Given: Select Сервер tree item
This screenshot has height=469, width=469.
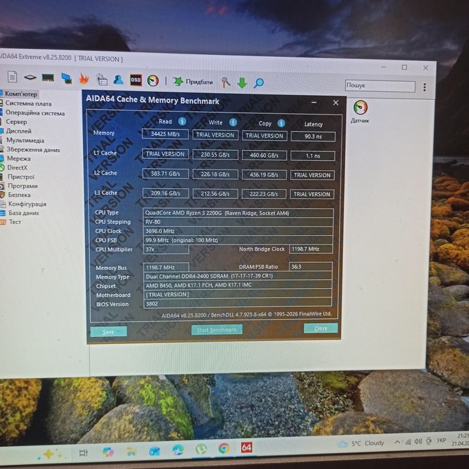Looking at the screenshot, I should (17, 122).
